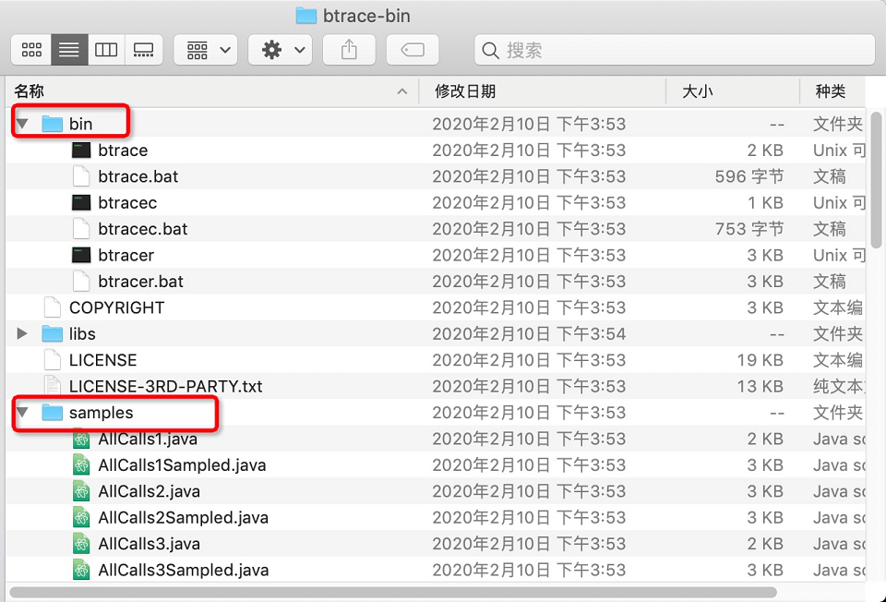Collapse the bin folder
886x602 pixels.
tap(23, 124)
